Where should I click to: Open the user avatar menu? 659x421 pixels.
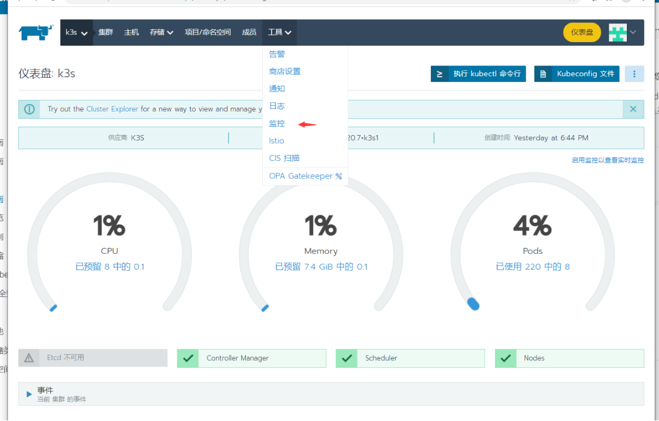click(618, 32)
